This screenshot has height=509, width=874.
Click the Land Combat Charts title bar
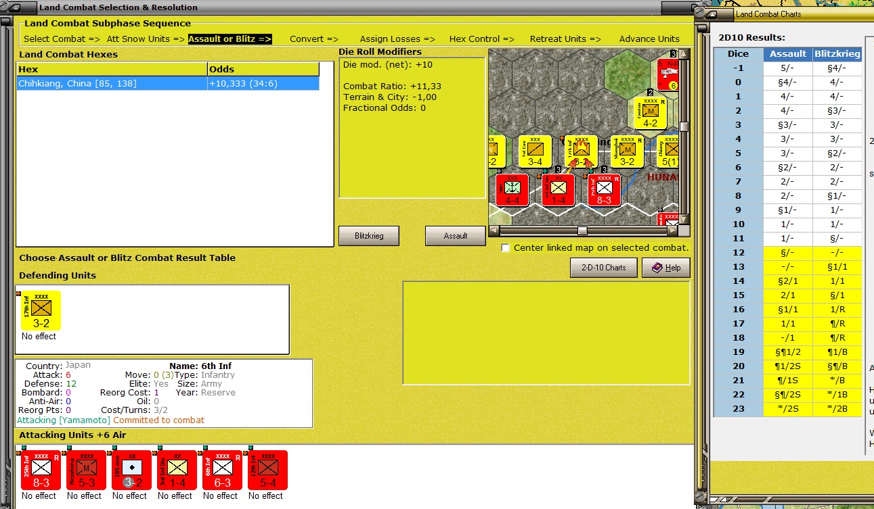802,14
